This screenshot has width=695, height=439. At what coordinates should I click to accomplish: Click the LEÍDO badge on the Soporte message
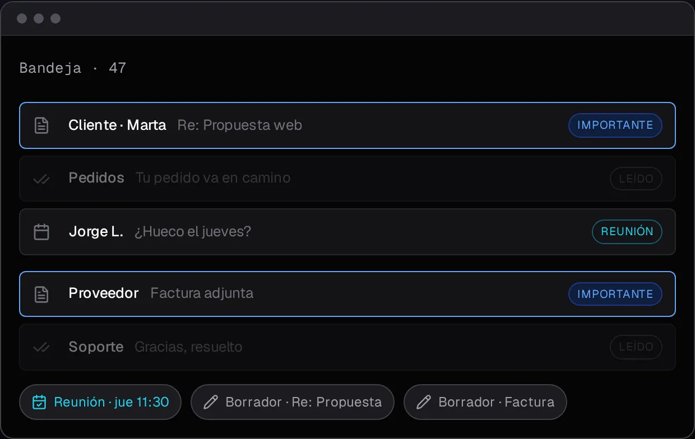(636, 348)
